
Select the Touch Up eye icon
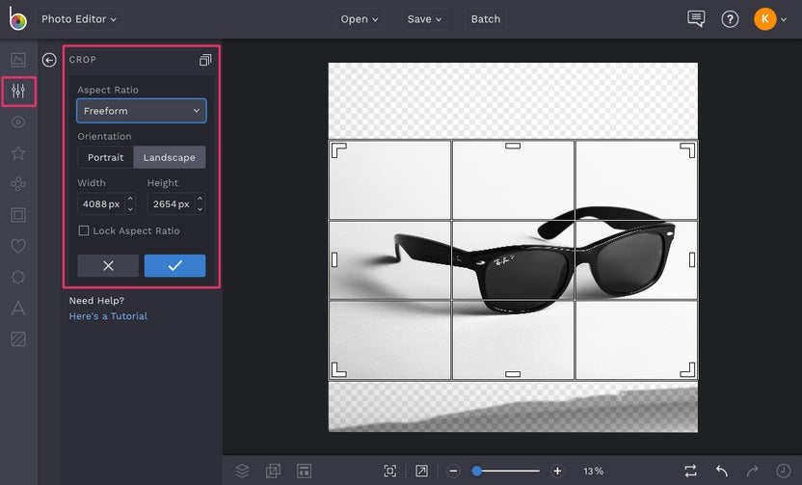click(x=18, y=122)
